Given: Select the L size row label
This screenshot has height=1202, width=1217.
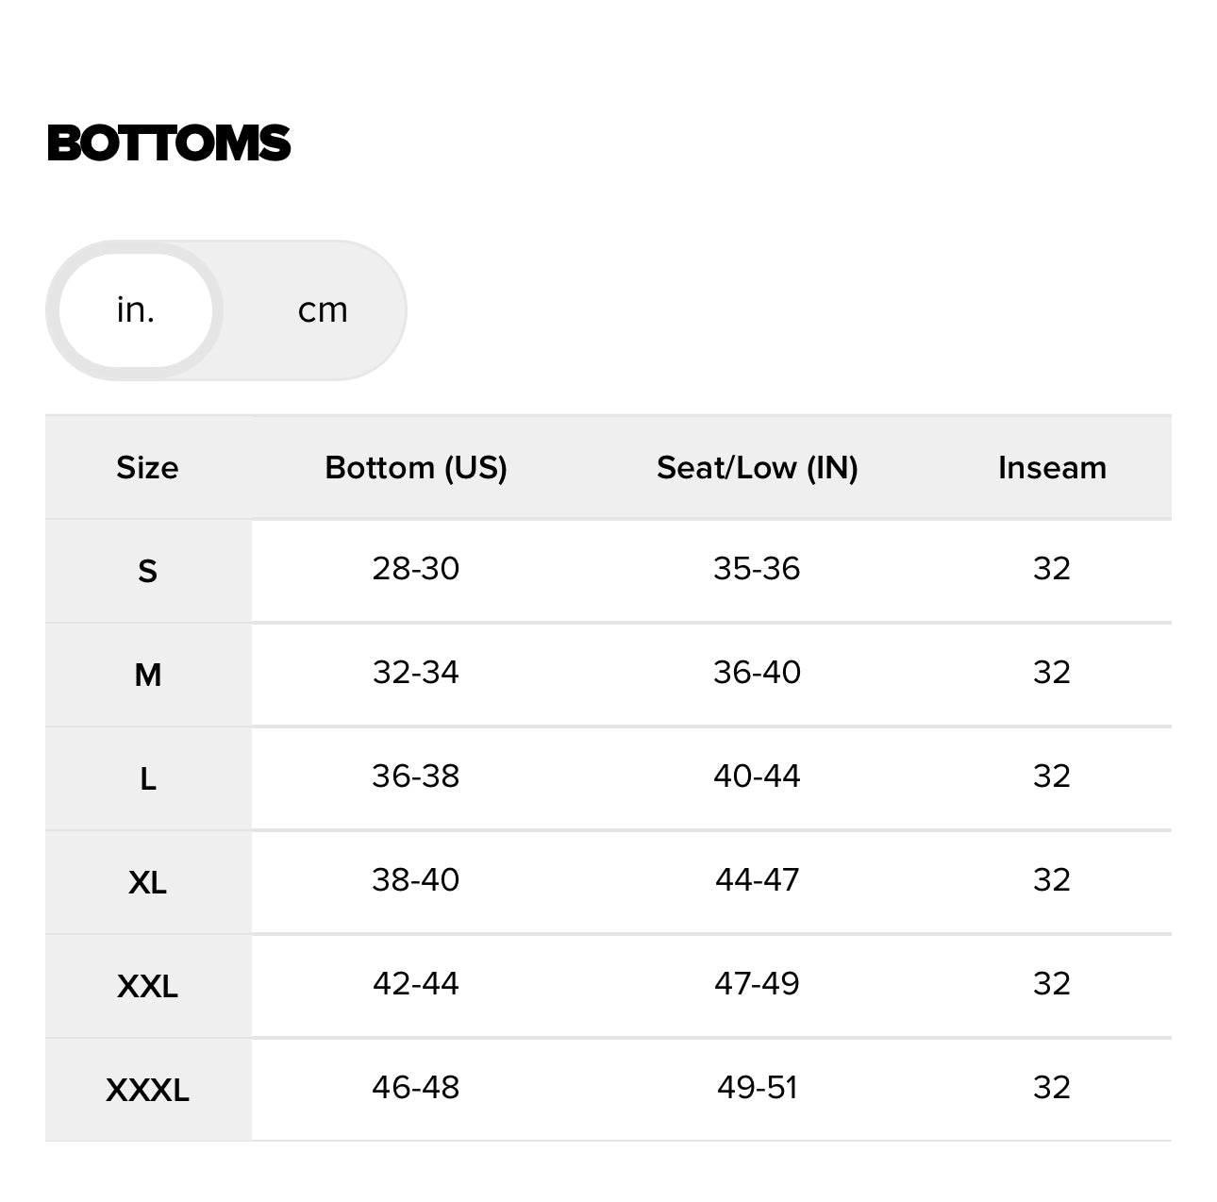Looking at the screenshot, I should pyautogui.click(x=147, y=778).
